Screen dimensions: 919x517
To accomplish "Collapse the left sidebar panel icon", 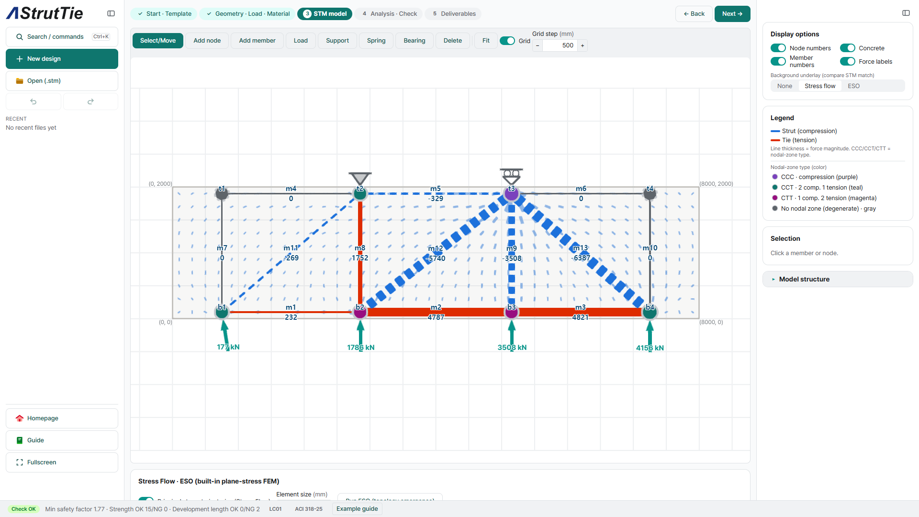I will 111,13.
